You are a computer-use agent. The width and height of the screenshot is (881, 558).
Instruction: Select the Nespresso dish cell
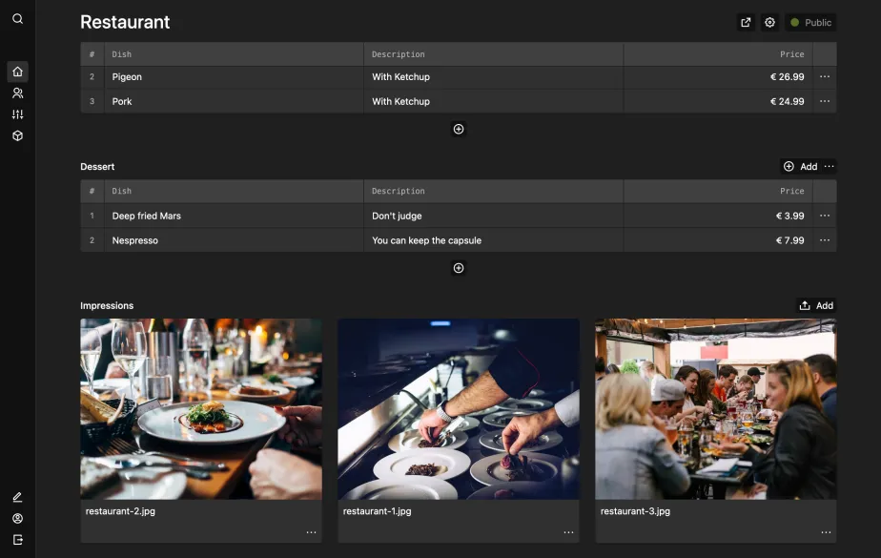point(234,240)
